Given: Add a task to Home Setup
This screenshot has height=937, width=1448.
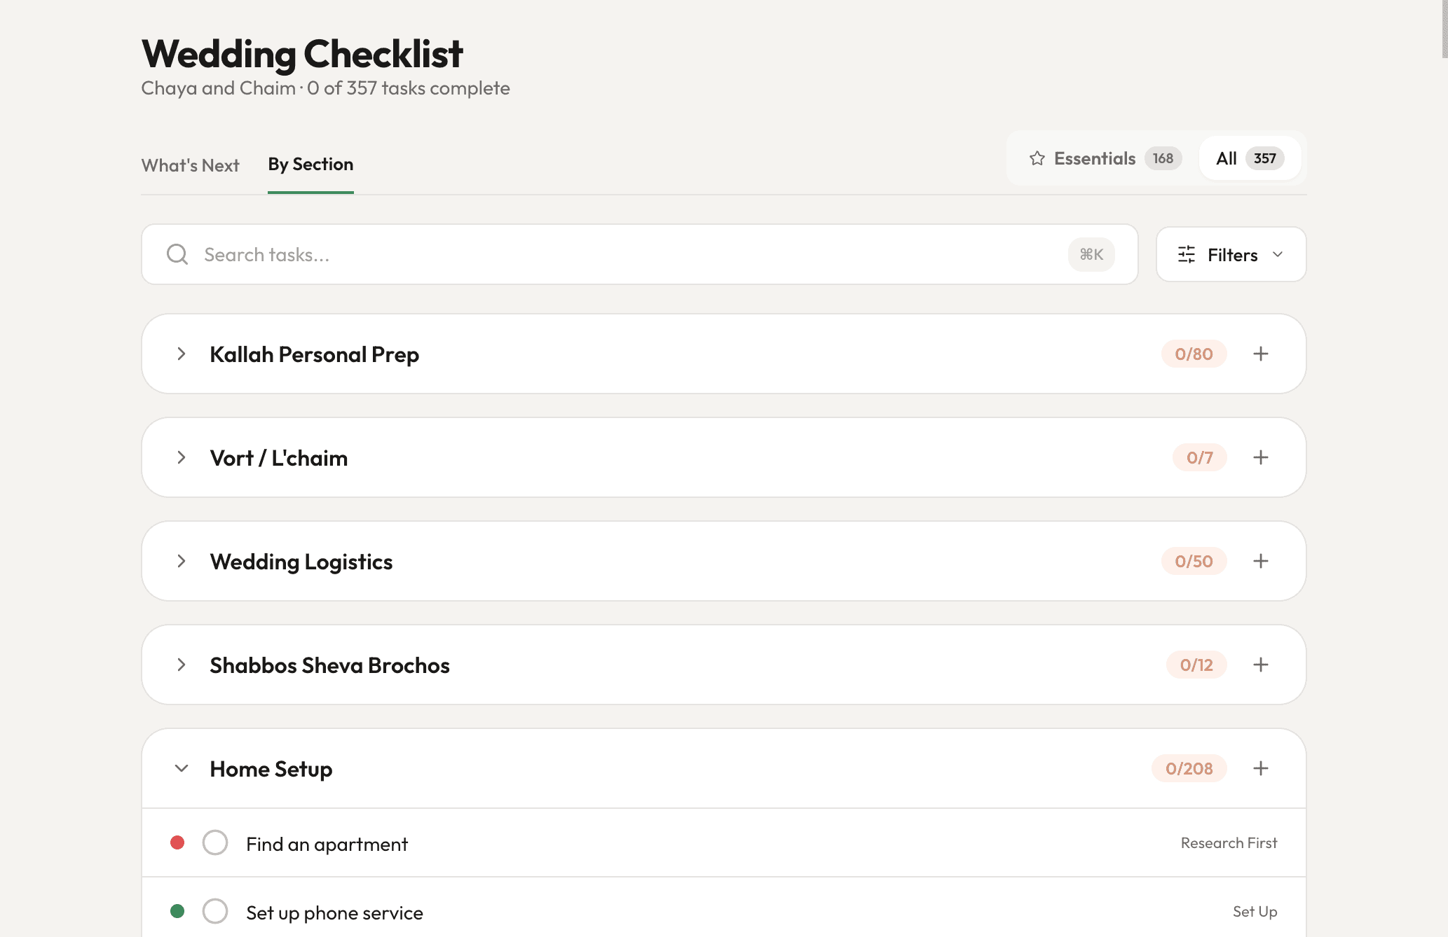Looking at the screenshot, I should (1260, 768).
